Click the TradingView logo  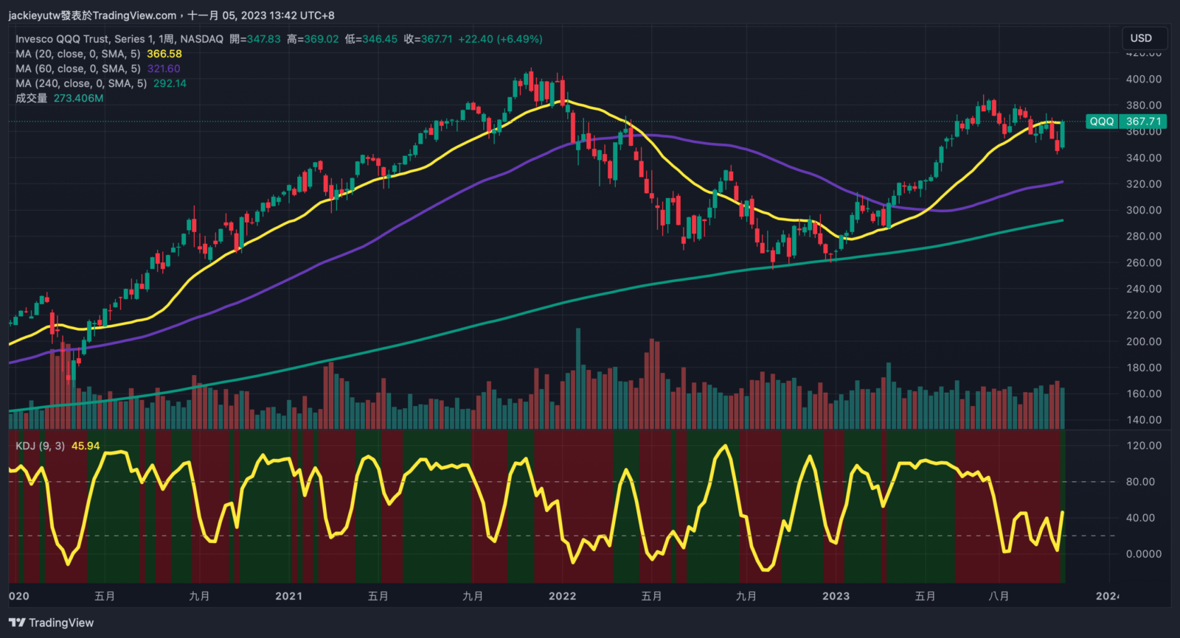[x=51, y=623]
